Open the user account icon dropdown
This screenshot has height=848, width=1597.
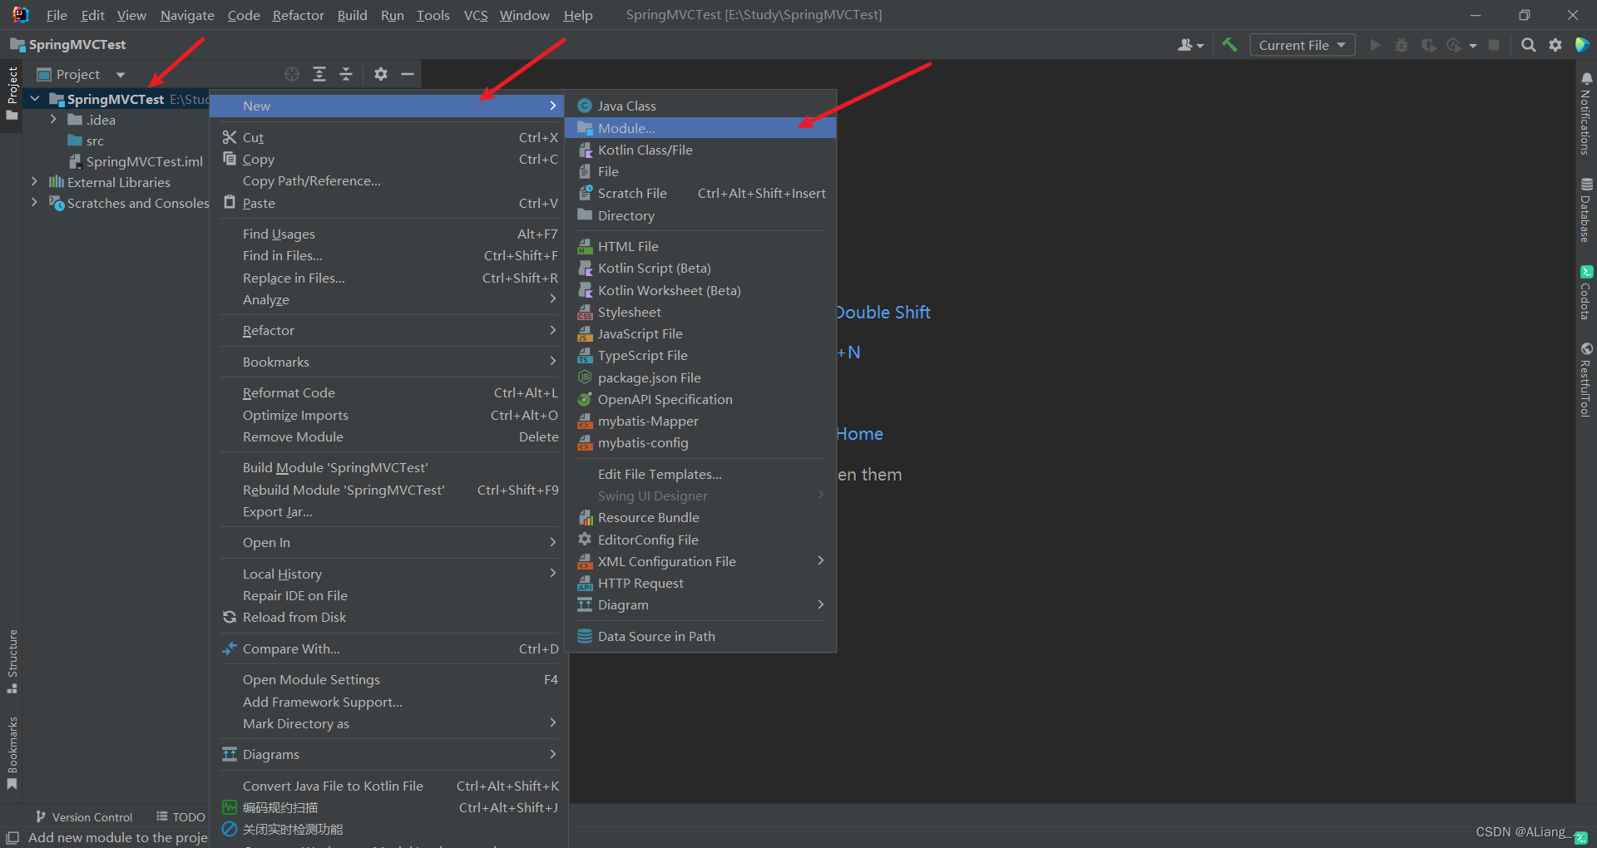click(x=1190, y=45)
